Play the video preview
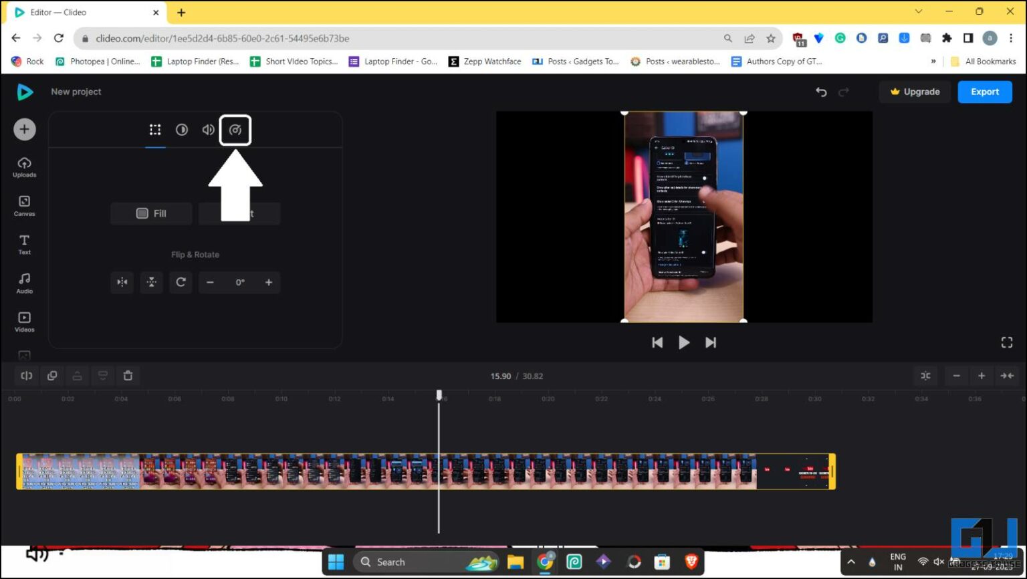Screen dimensions: 1027x579 pos(683,342)
